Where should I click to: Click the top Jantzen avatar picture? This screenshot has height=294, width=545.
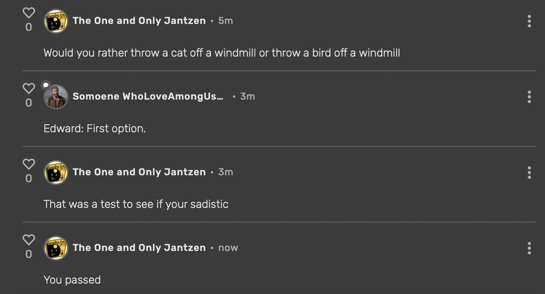point(56,20)
